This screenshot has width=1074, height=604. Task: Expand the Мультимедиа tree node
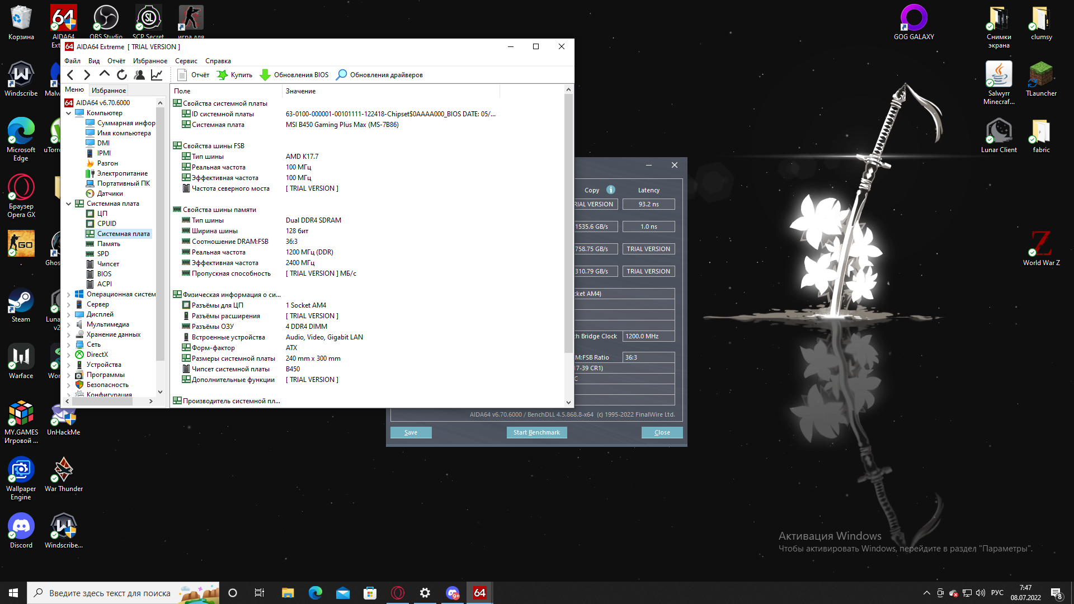click(69, 324)
